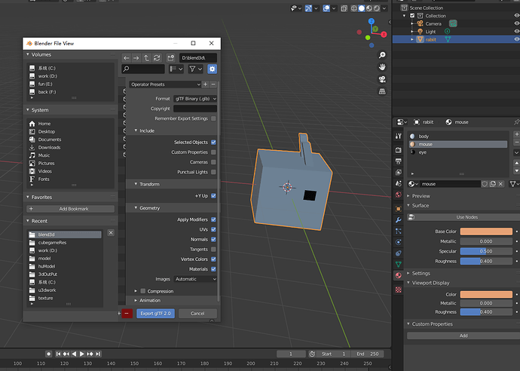The width and height of the screenshot is (520, 371).
Task: Go to parent directory arrow icon
Action: (x=146, y=57)
